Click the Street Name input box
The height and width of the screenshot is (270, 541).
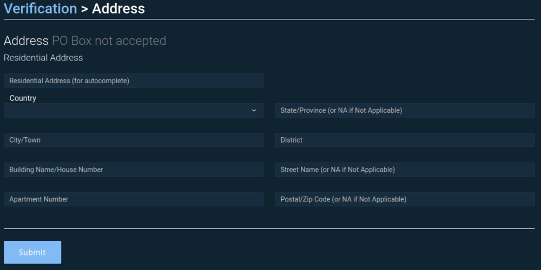404,170
